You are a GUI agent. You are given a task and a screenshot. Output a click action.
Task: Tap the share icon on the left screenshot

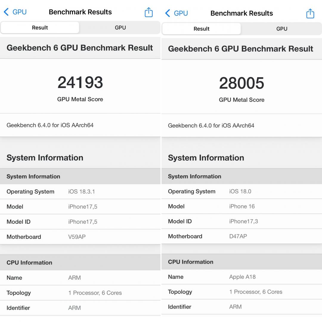[148, 12]
